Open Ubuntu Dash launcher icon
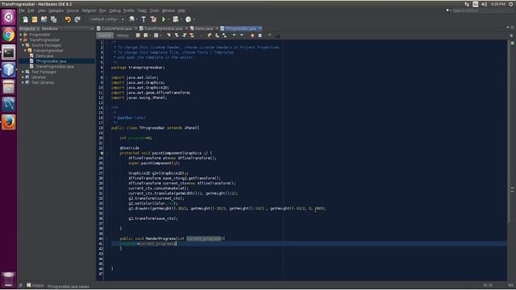 (9, 17)
